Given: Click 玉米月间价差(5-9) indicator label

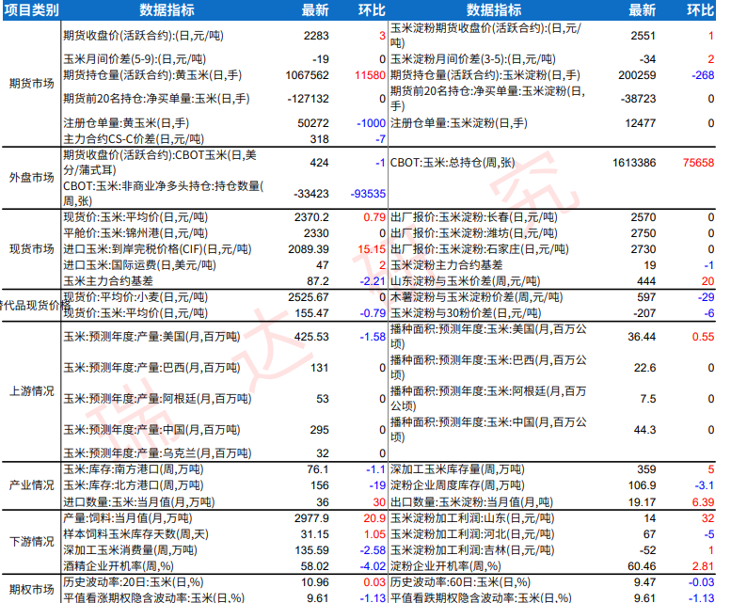Looking at the screenshot, I should pos(135,59).
